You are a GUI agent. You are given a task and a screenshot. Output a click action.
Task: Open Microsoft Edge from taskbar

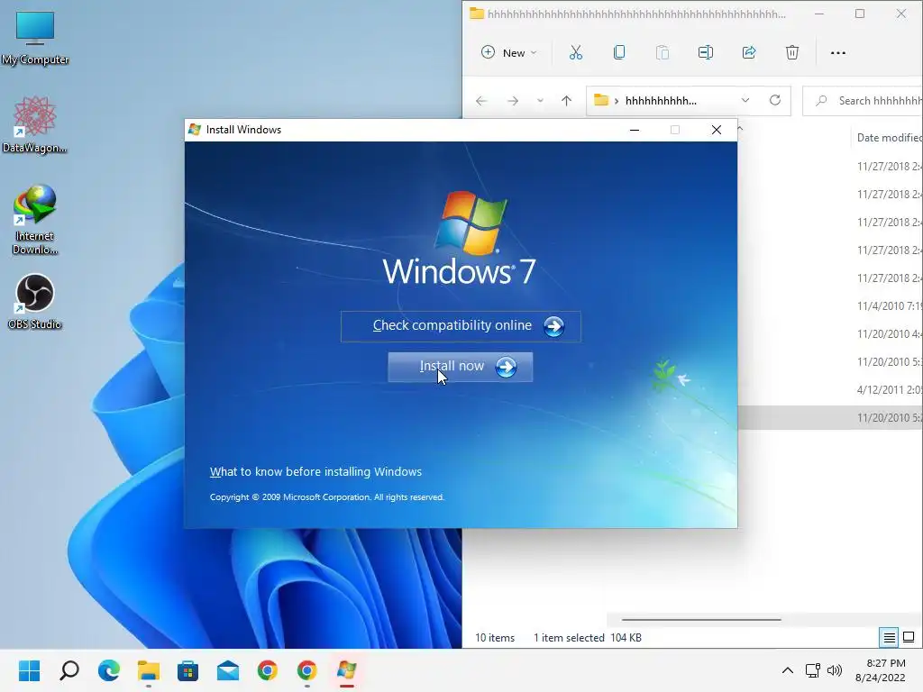[x=108, y=670]
